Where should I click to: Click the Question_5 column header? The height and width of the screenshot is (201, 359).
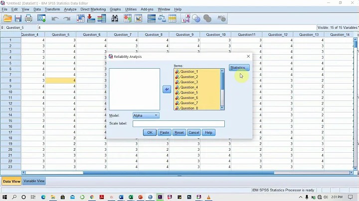coord(60,34)
